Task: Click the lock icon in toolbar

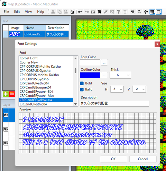Action: (x=72, y=12)
